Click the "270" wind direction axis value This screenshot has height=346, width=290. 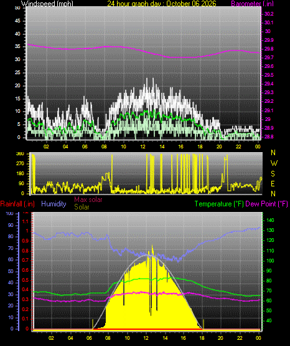coord(20,164)
